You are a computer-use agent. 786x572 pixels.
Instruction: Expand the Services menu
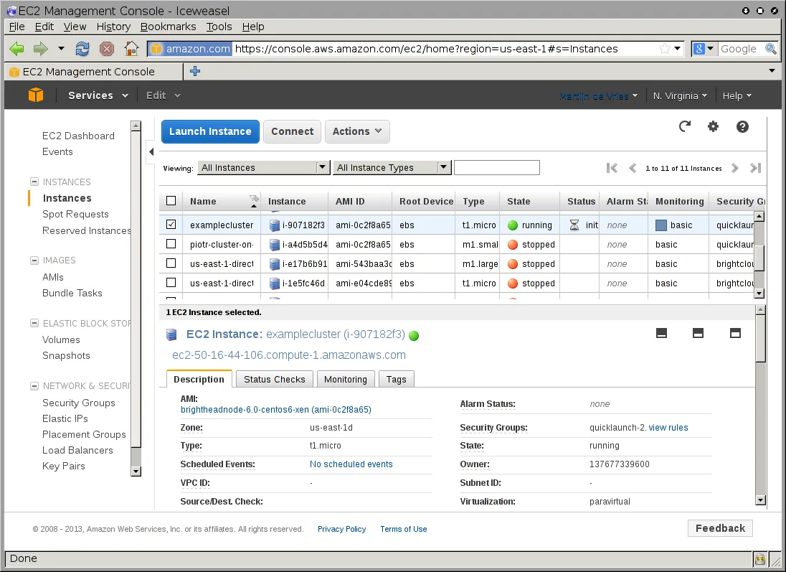(98, 95)
